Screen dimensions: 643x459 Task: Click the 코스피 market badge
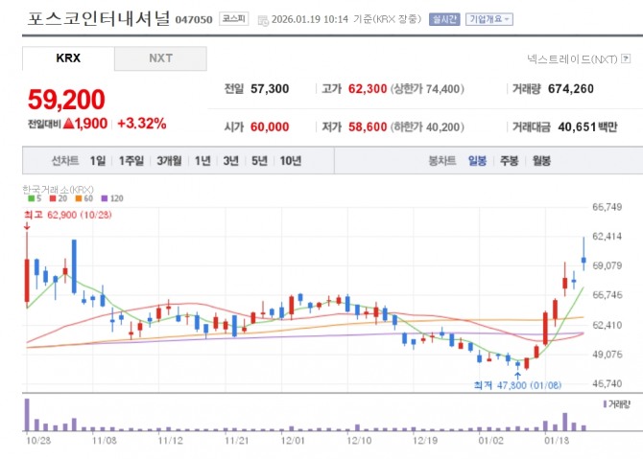(234, 19)
